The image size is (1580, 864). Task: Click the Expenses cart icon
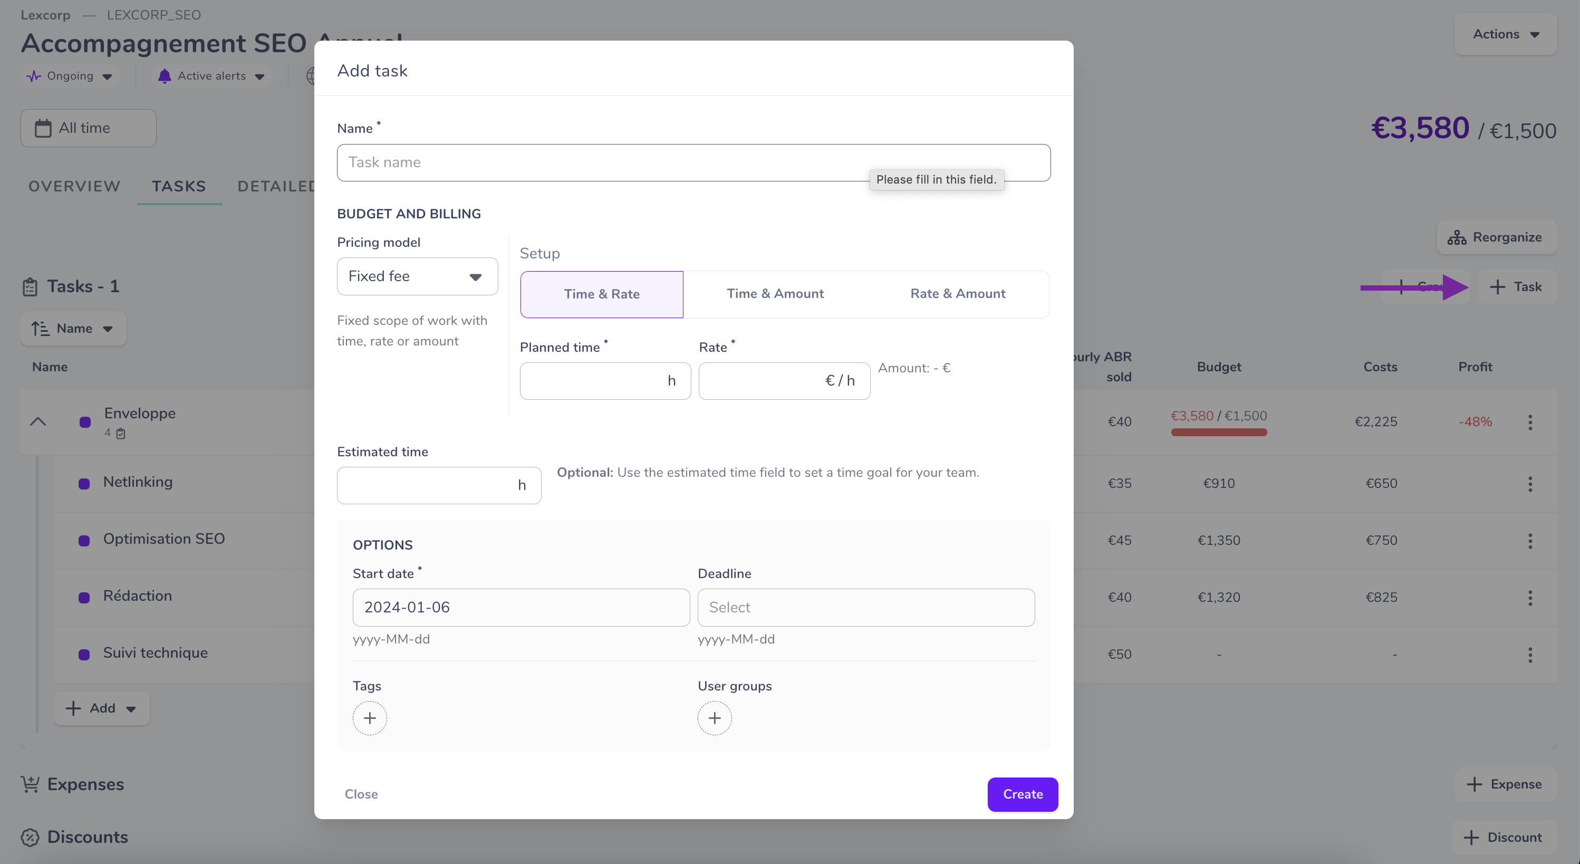(30, 784)
